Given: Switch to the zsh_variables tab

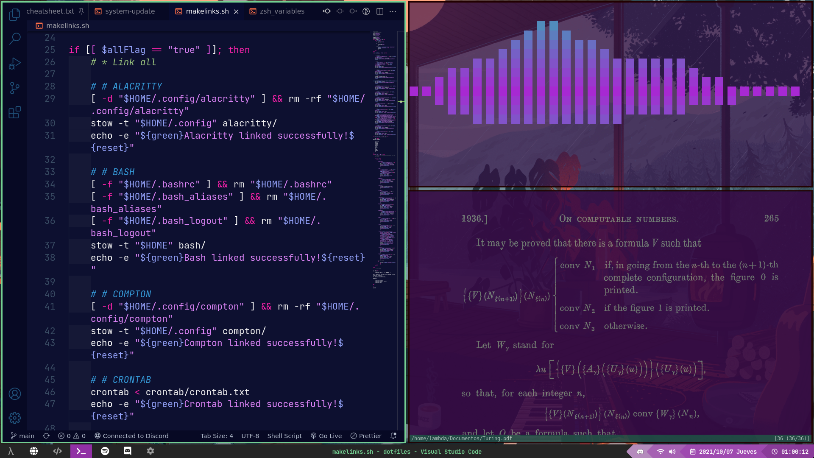Looking at the screenshot, I should click(282, 11).
